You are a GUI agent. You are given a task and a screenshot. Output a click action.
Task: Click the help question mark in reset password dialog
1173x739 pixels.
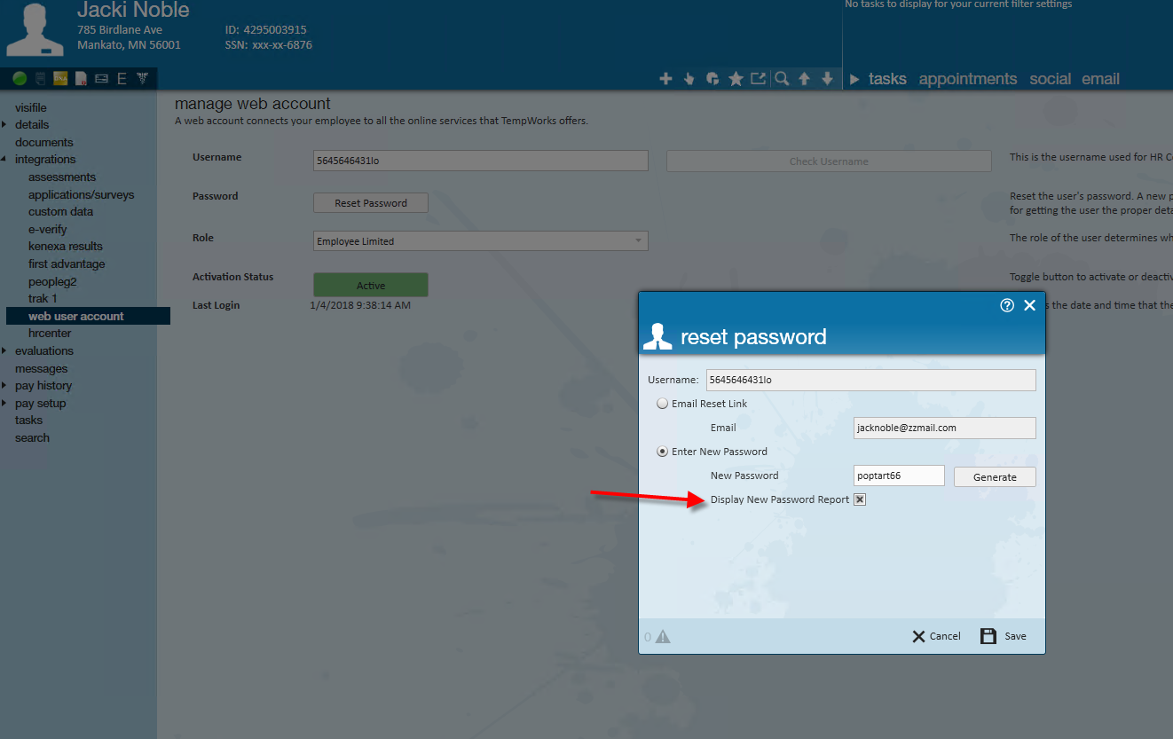click(x=1007, y=305)
